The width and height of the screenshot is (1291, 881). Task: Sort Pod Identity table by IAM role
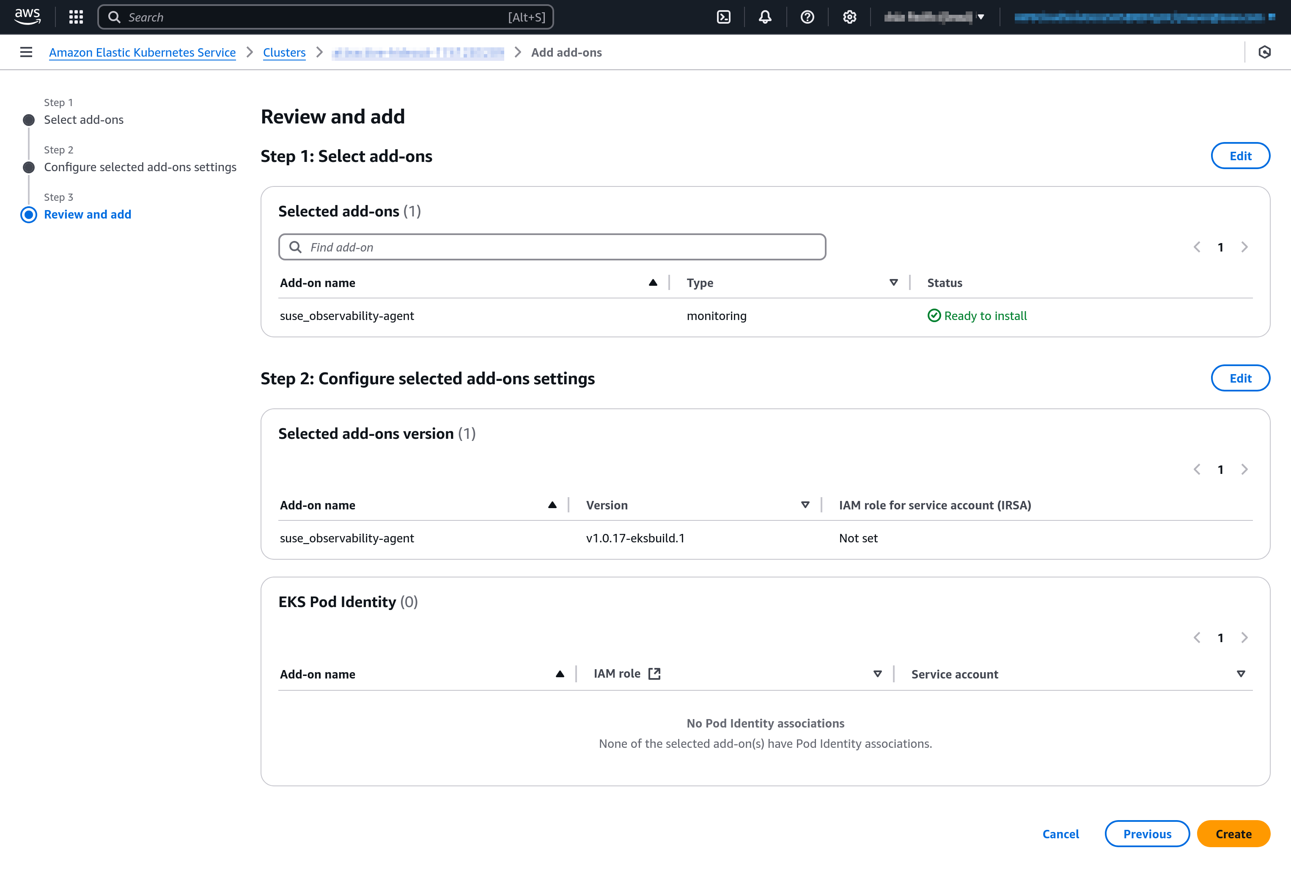tap(878, 674)
